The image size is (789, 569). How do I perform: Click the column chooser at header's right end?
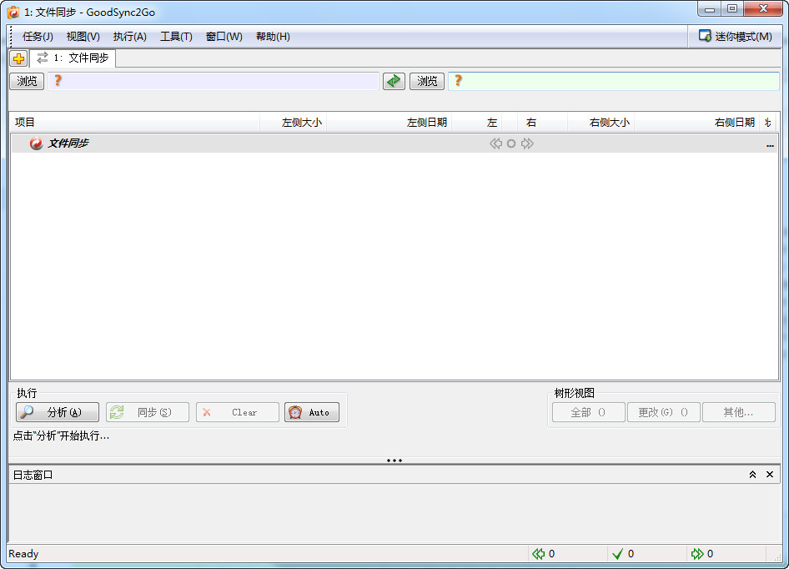point(767,123)
